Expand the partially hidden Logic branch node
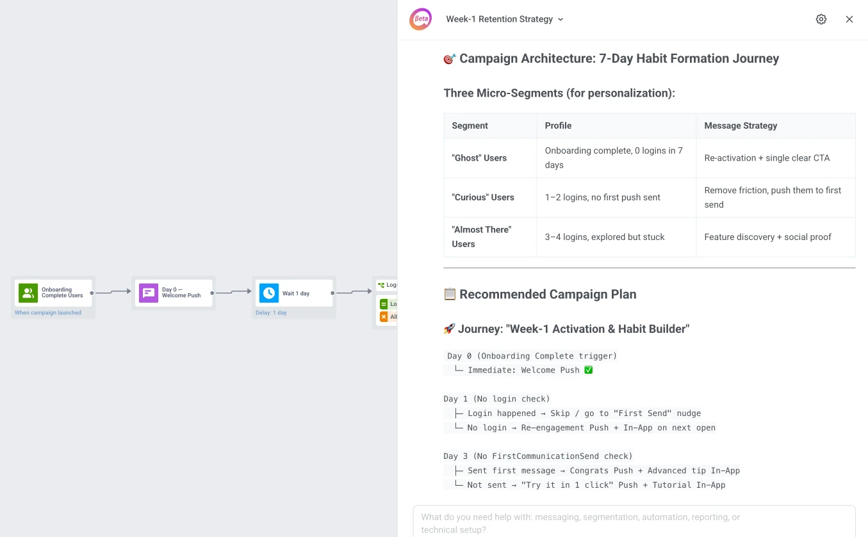This screenshot has height=537, width=868. coord(386,301)
